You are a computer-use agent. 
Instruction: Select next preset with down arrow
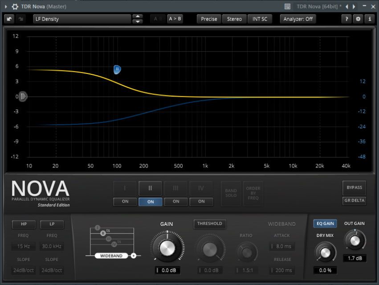pos(138,21)
